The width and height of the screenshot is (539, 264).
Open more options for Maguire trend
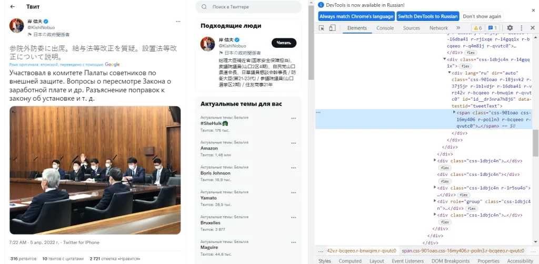294,242
